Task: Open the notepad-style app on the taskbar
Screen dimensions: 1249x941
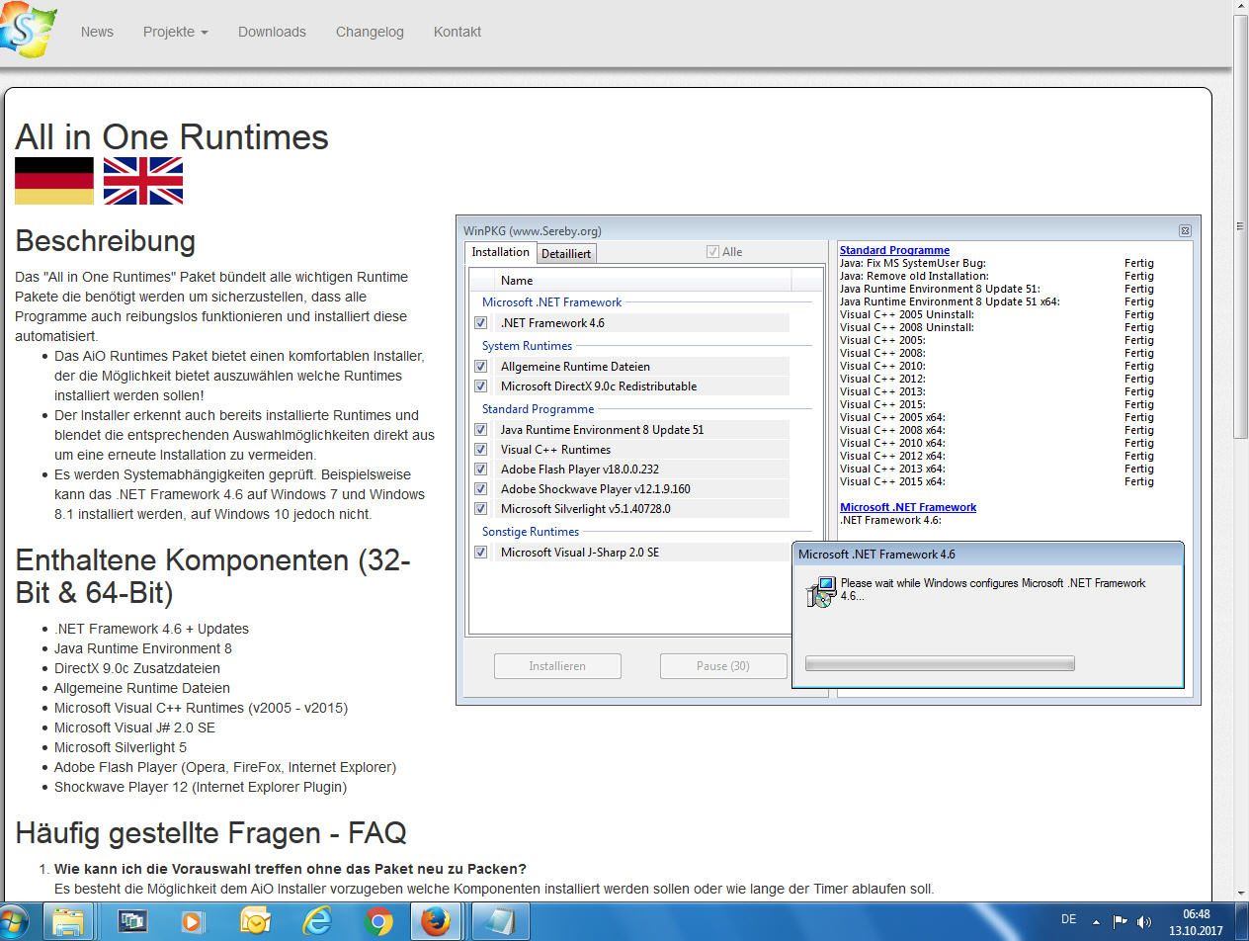Action: [501, 922]
